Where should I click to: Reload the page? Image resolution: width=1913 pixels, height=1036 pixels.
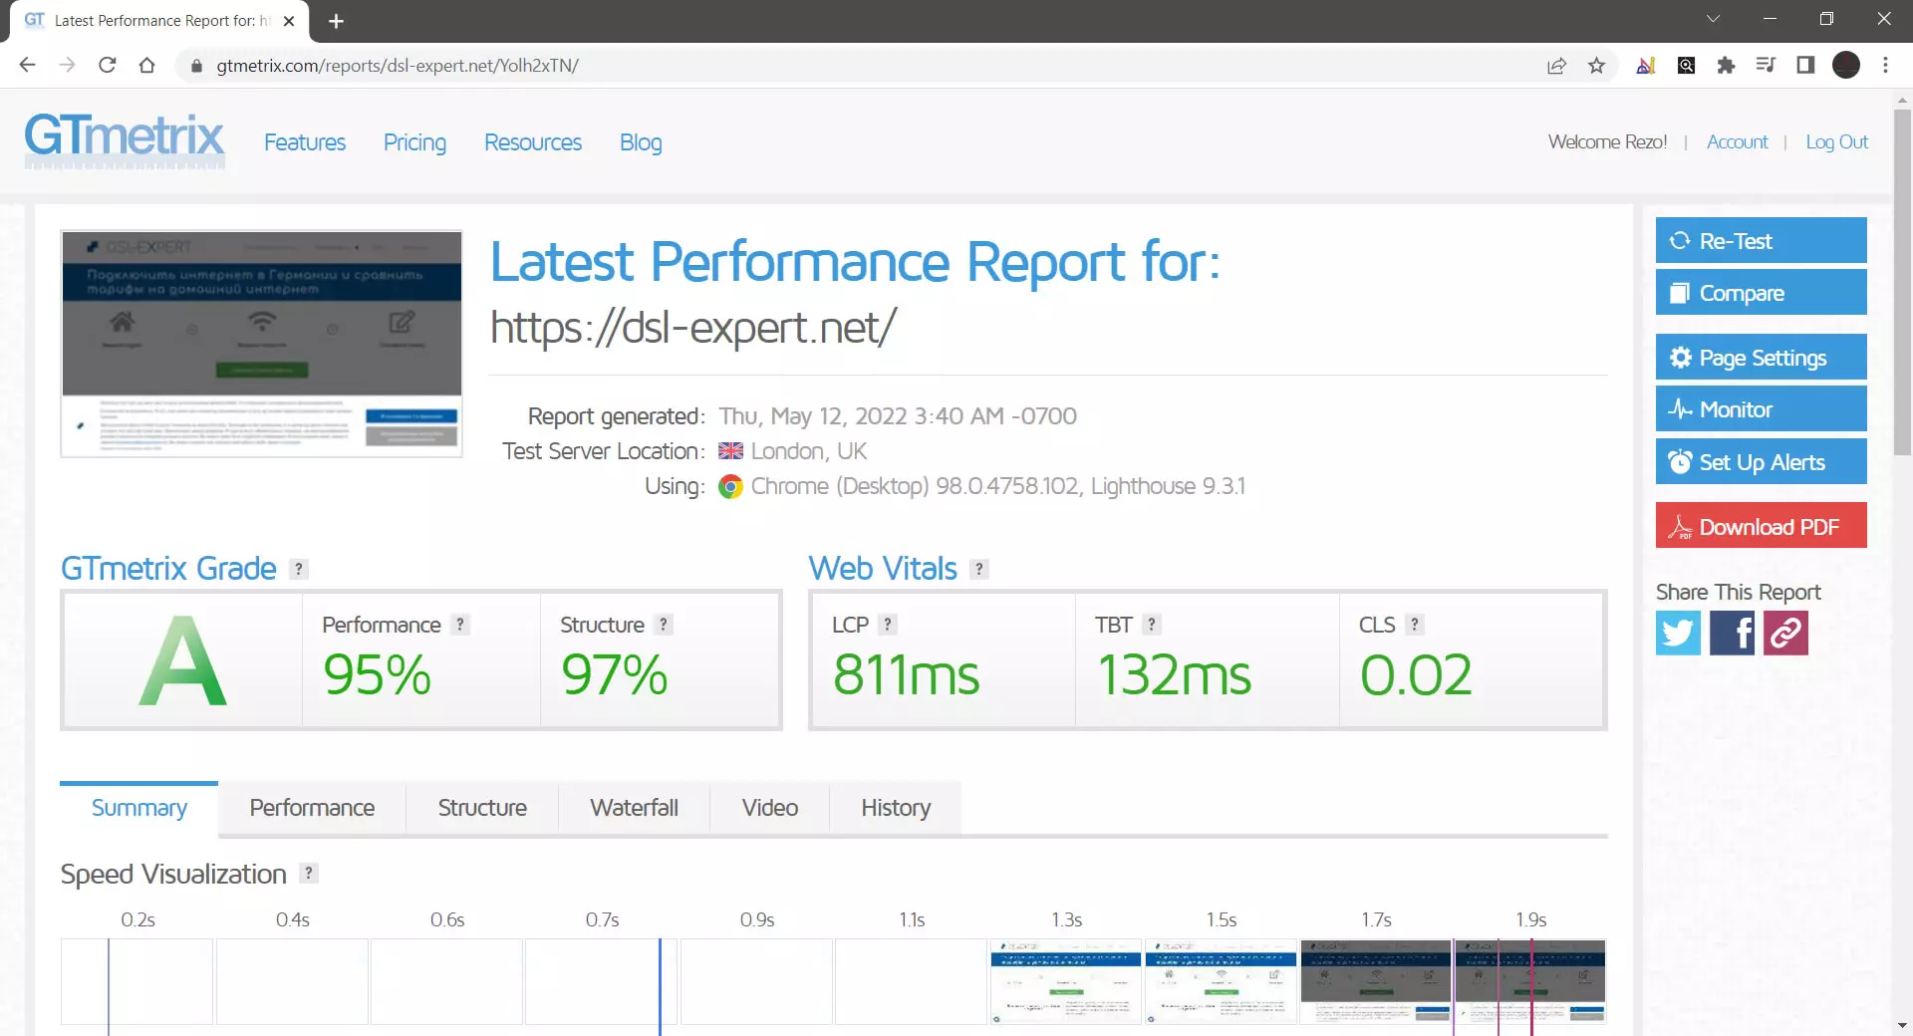(108, 66)
